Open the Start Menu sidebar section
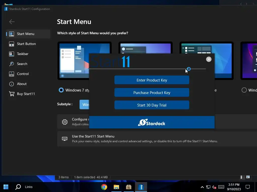 pos(28,34)
